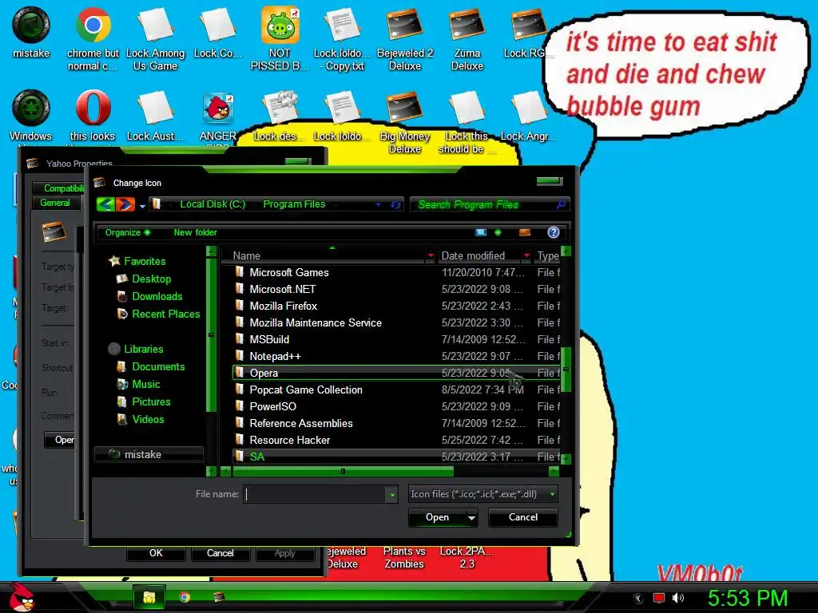Screen dimensions: 818x613
Task: Click Cancel in Yahoo Properties window
Action: click(x=220, y=553)
